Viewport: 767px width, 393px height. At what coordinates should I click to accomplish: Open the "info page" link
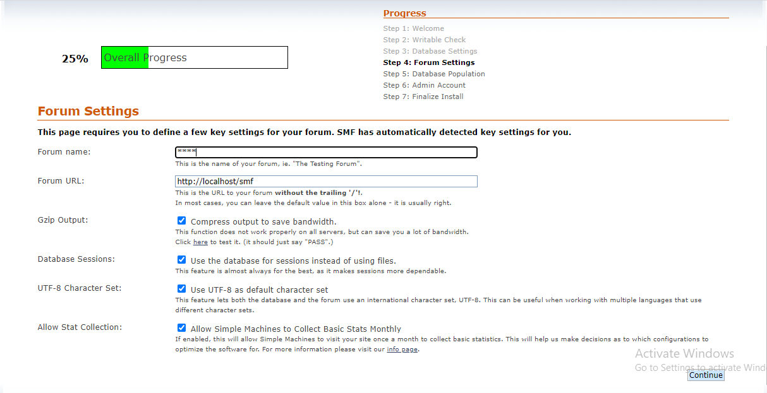point(402,349)
